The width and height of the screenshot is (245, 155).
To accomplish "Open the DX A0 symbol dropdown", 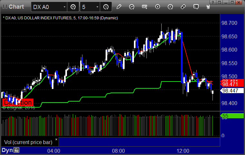I will [64, 7].
